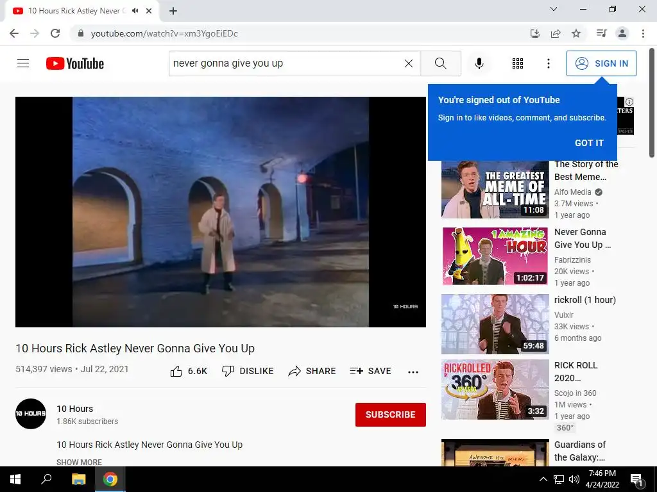This screenshot has height=492, width=657.
Task: Expand description with SHOW MORE
Action: [79, 462]
